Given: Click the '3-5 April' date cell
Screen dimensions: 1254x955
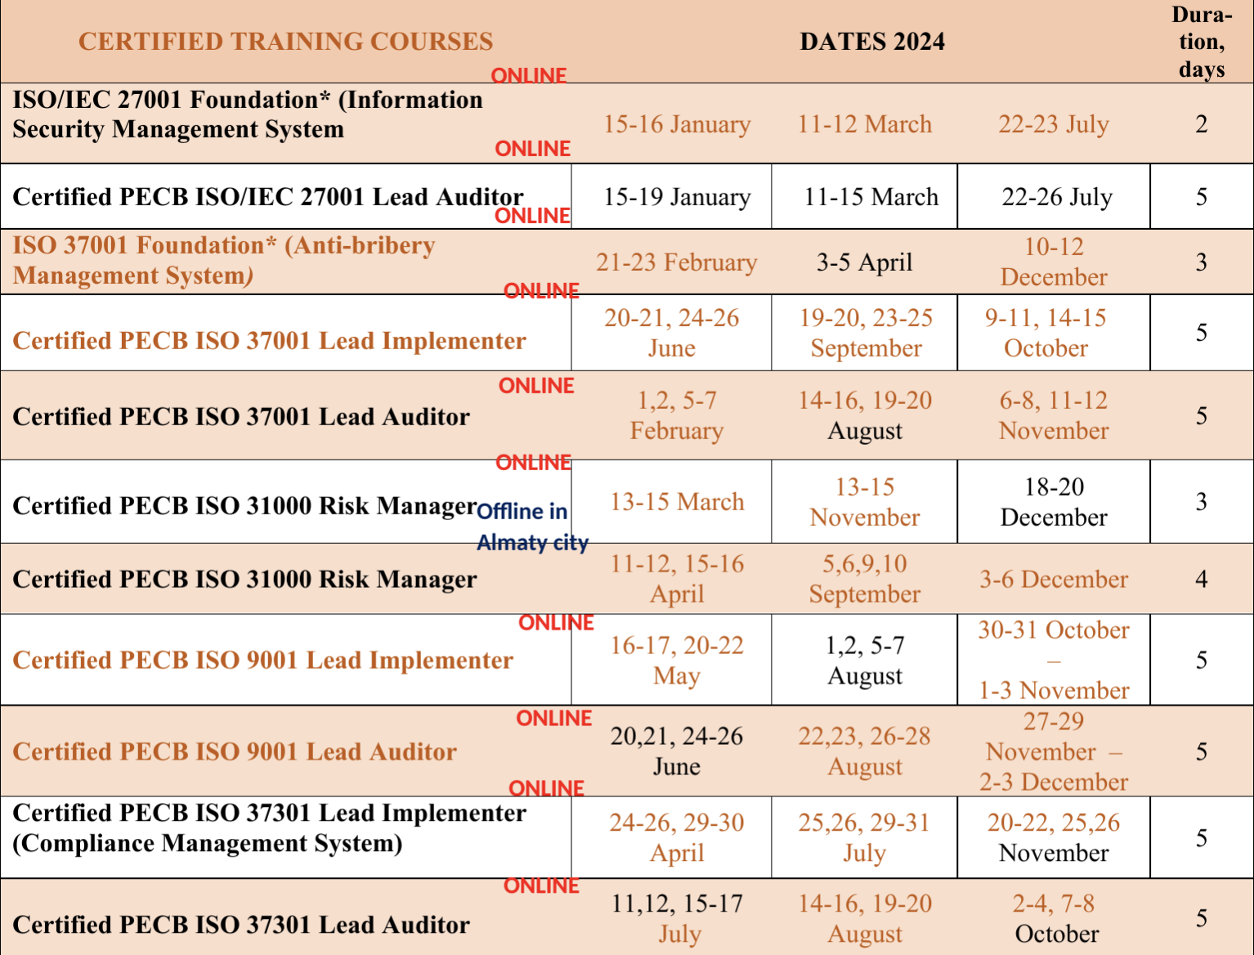Looking at the screenshot, I should (x=865, y=262).
